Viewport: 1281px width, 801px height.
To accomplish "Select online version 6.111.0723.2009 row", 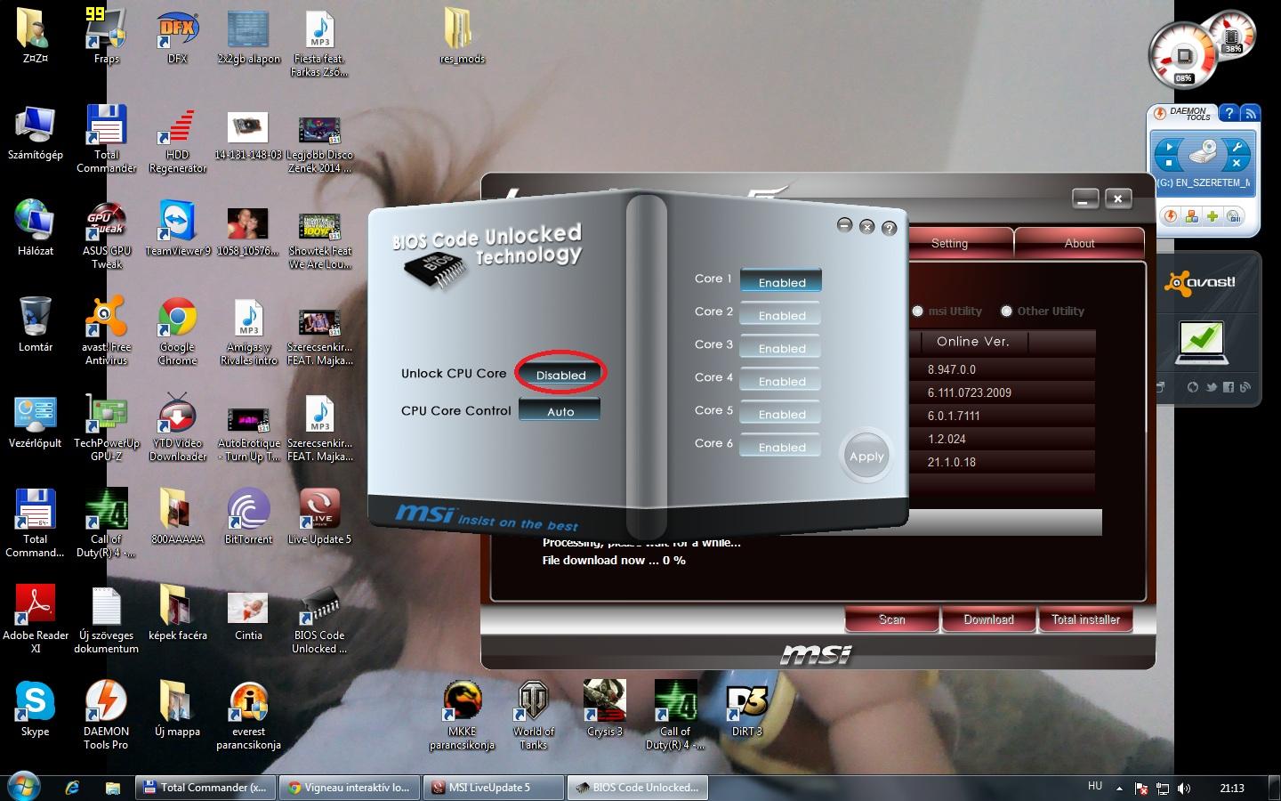I will click(1002, 392).
